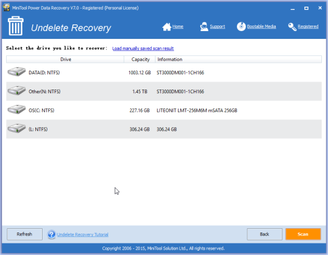Image resolution: width=328 pixels, height=255 pixels.
Task: Open the Home link
Action: pos(178,27)
